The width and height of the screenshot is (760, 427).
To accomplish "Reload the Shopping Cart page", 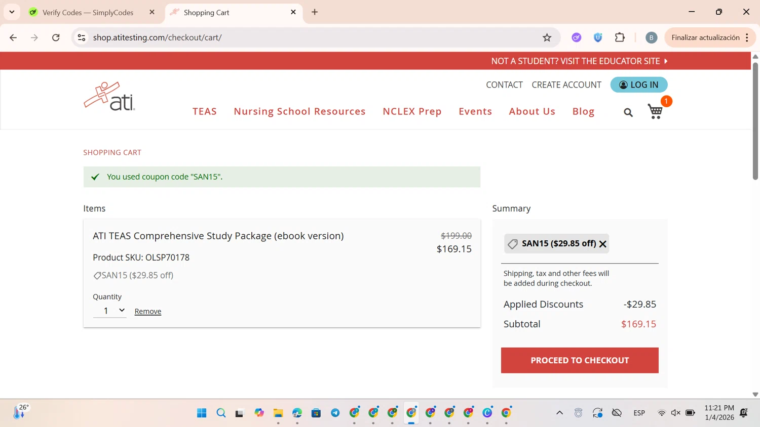I will click(56, 37).
